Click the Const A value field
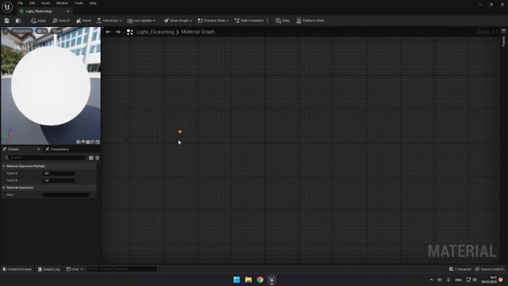This screenshot has height=286, width=508. click(x=59, y=173)
